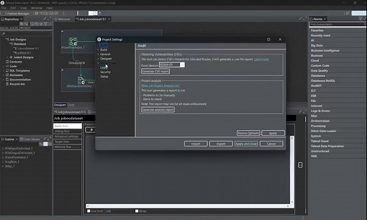This screenshot has height=220, width=367.
Task: Select the Debug Run tab
Action: pos(67,131)
